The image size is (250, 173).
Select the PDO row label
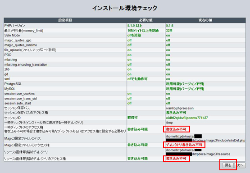pos(8,55)
